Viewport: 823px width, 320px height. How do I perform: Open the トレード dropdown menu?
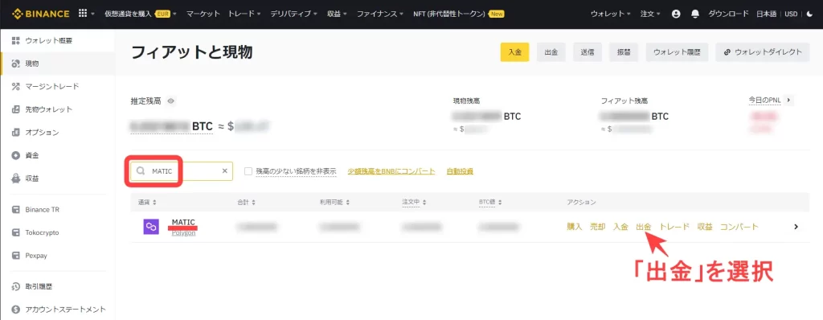(244, 14)
